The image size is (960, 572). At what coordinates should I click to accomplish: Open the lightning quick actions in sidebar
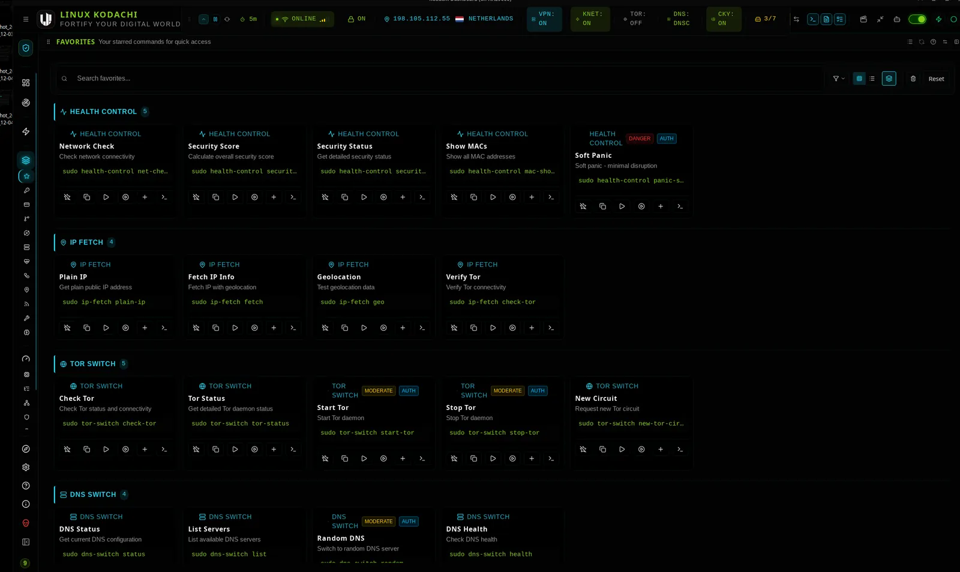(x=26, y=131)
